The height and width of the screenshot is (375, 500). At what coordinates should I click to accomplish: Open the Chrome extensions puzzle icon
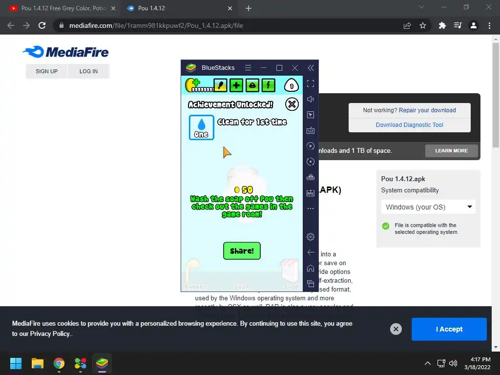442,25
